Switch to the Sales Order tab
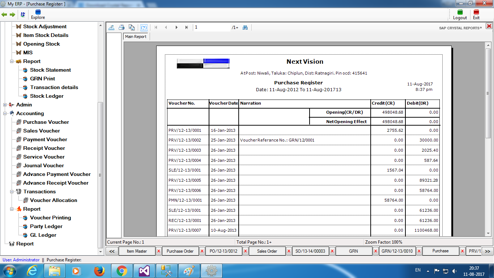The height and width of the screenshot is (278, 494). tap(267, 251)
